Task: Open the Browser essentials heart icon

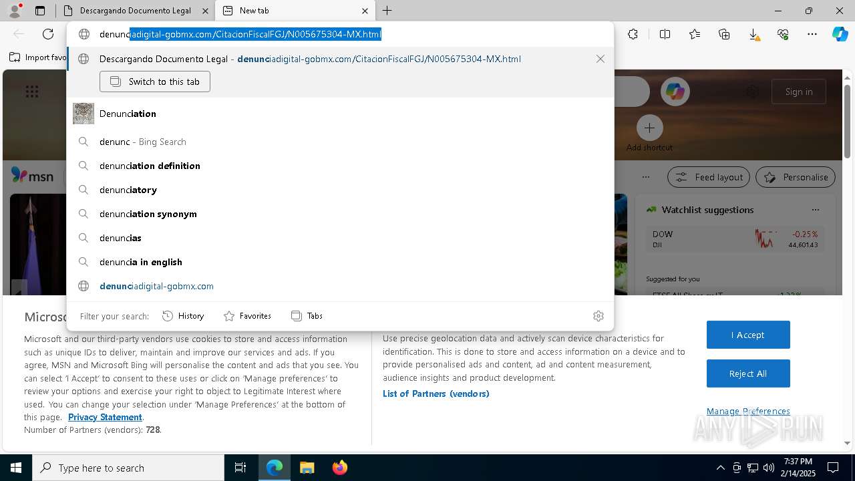Action: point(783,34)
